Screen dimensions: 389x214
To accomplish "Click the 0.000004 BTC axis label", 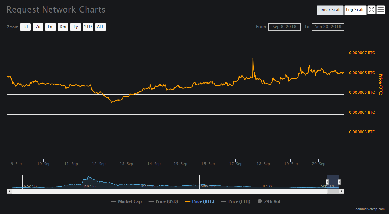I will [x=362, y=112].
